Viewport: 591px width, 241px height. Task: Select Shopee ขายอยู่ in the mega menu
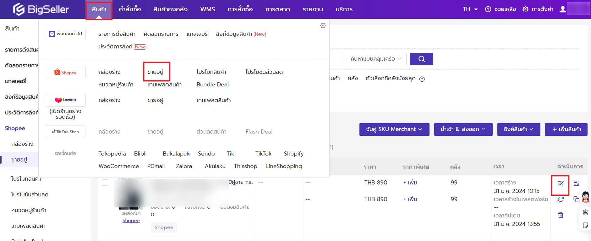(x=156, y=72)
